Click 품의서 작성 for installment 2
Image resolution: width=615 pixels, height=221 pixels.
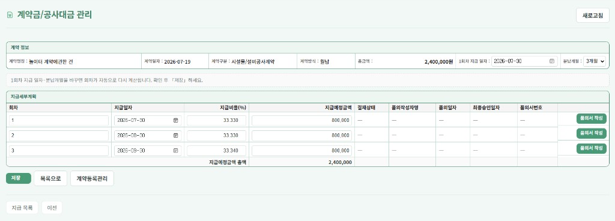(591, 133)
